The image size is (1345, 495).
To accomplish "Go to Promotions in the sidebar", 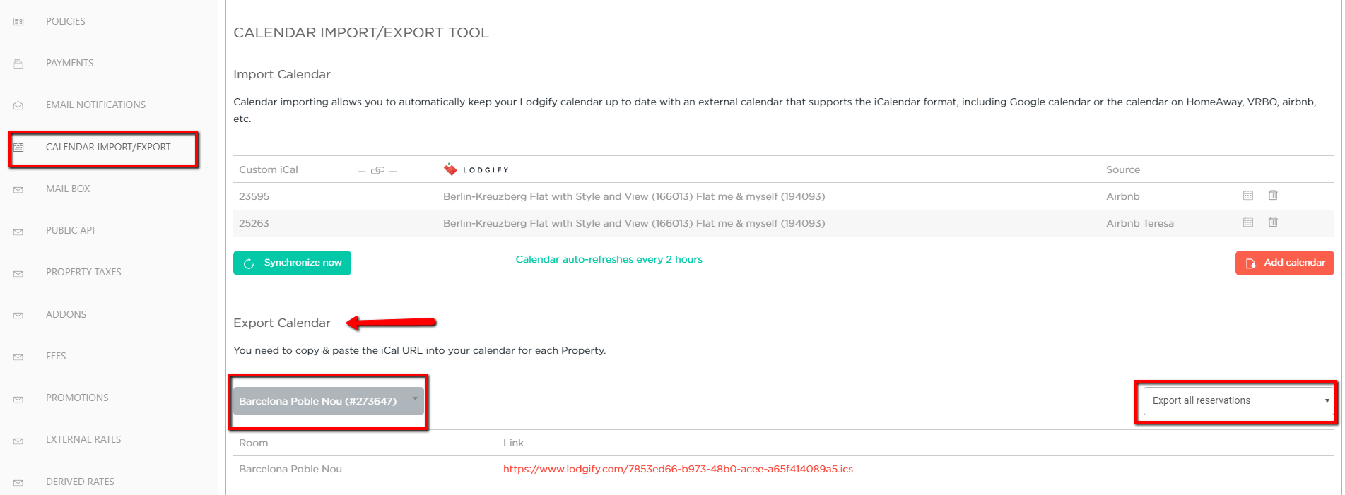I will [x=77, y=398].
